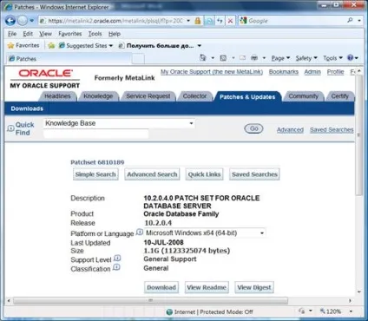Open the Help menu
Screen dimensions: 368x321
point(115,34)
